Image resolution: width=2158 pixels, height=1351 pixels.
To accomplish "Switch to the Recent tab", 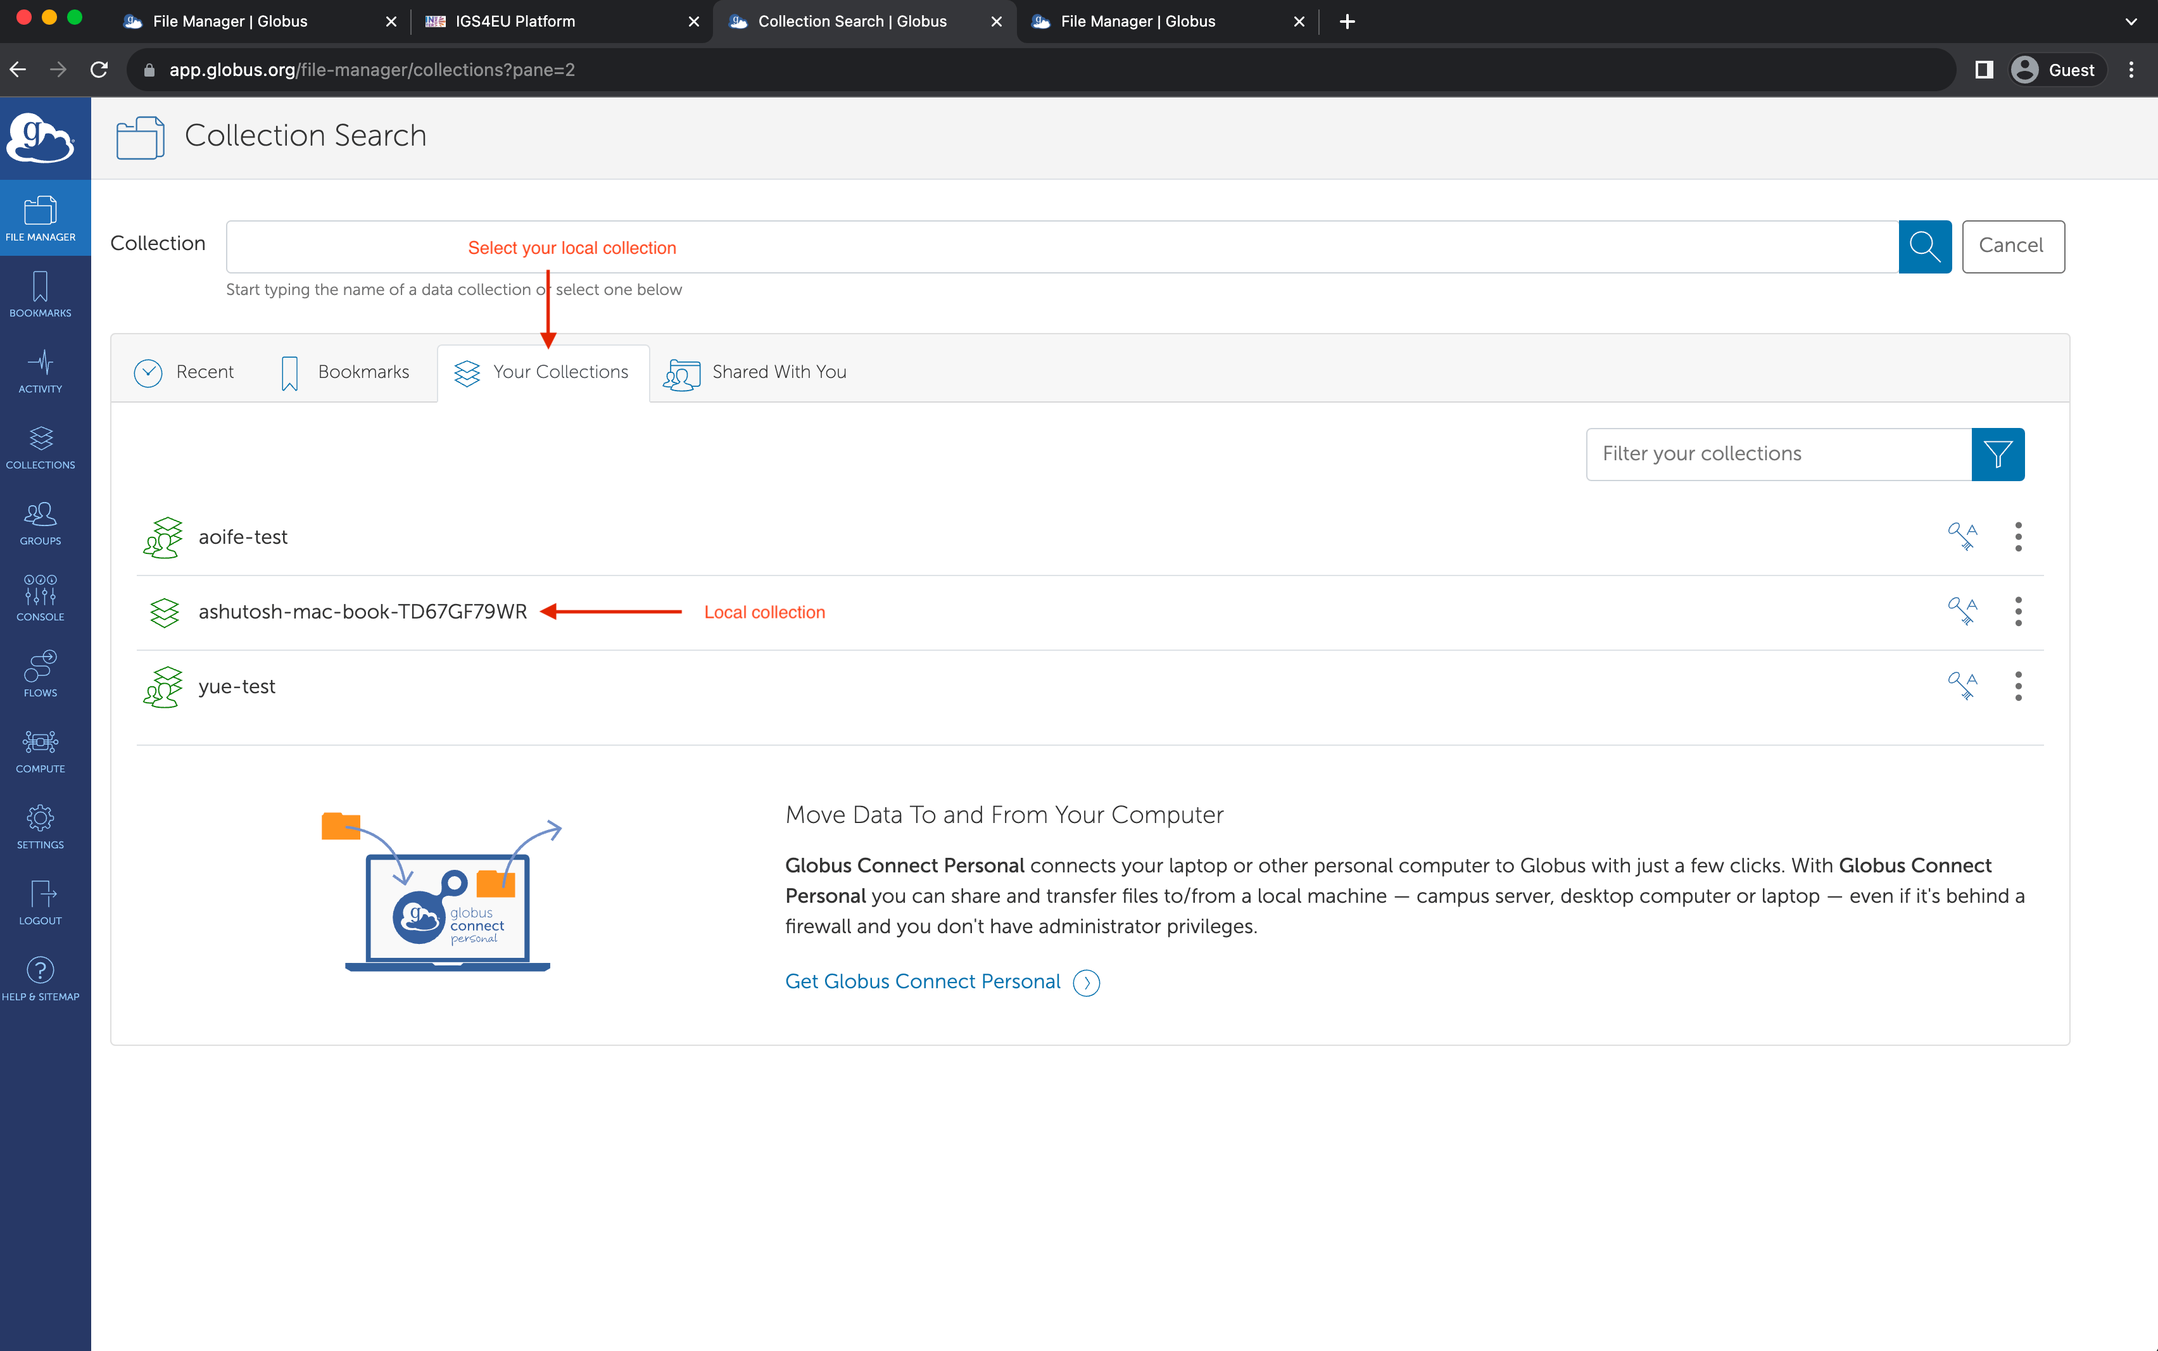I will 184,372.
